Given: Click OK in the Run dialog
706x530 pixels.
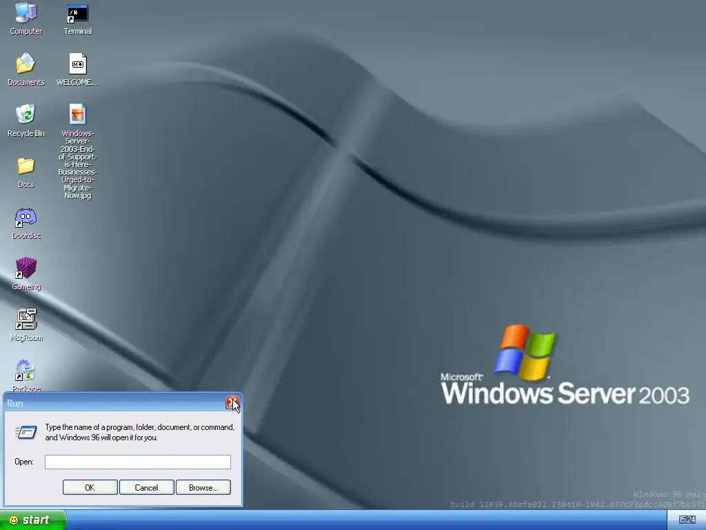Looking at the screenshot, I should pyautogui.click(x=90, y=487).
